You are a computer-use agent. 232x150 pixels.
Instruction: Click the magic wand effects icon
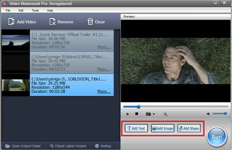coord(165,114)
